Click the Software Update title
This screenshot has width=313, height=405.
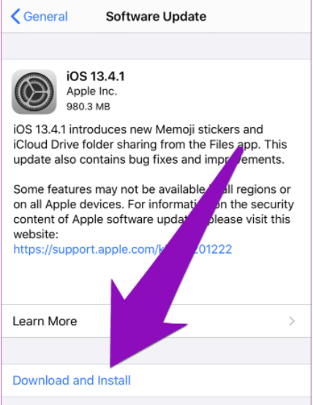coord(156,17)
